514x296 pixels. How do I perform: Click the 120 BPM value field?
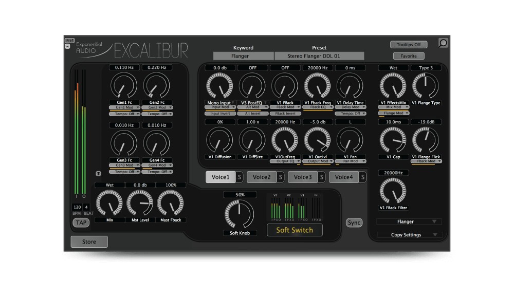(x=77, y=207)
